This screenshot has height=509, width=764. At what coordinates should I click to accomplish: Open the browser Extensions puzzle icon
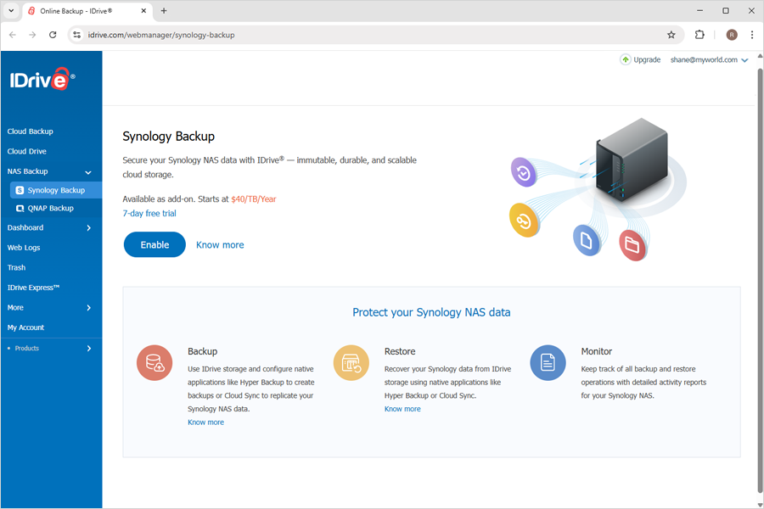click(x=699, y=35)
